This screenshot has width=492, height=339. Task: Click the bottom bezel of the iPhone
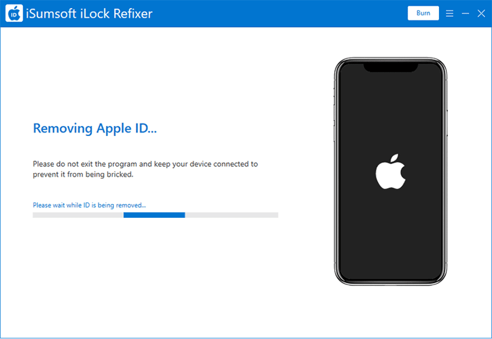[390, 283]
